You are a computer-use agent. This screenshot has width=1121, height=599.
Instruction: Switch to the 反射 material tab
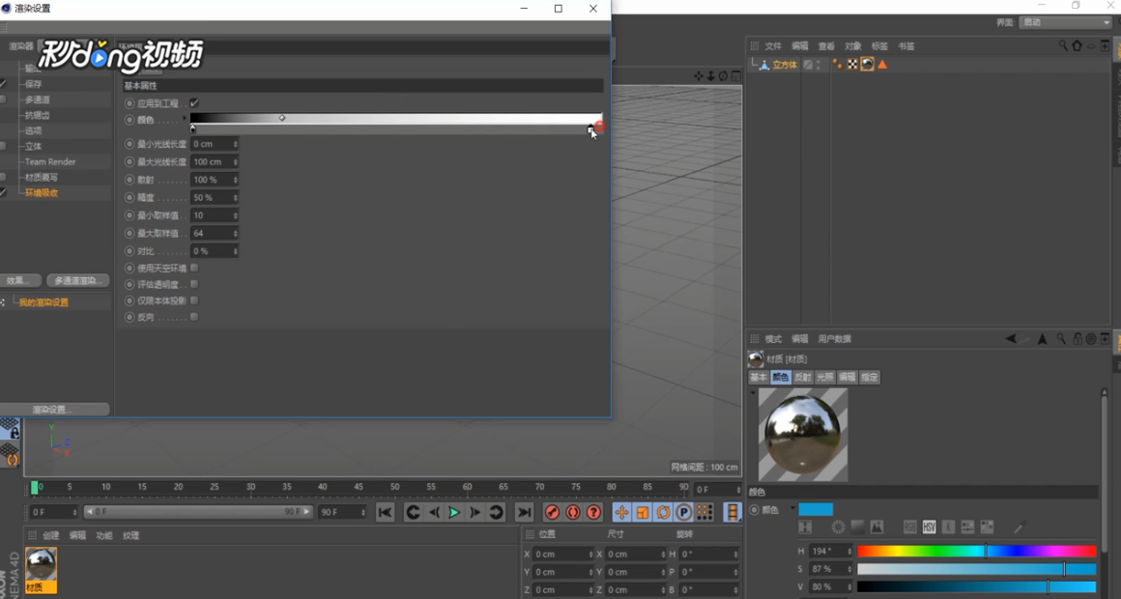point(802,377)
